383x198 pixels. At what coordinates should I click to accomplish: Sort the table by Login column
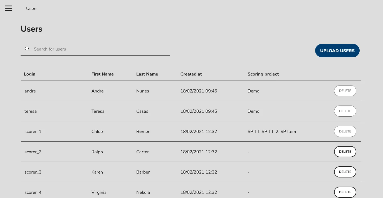29,74
